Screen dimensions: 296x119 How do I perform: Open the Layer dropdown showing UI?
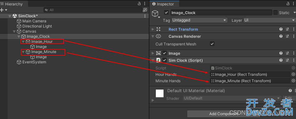(269, 20)
